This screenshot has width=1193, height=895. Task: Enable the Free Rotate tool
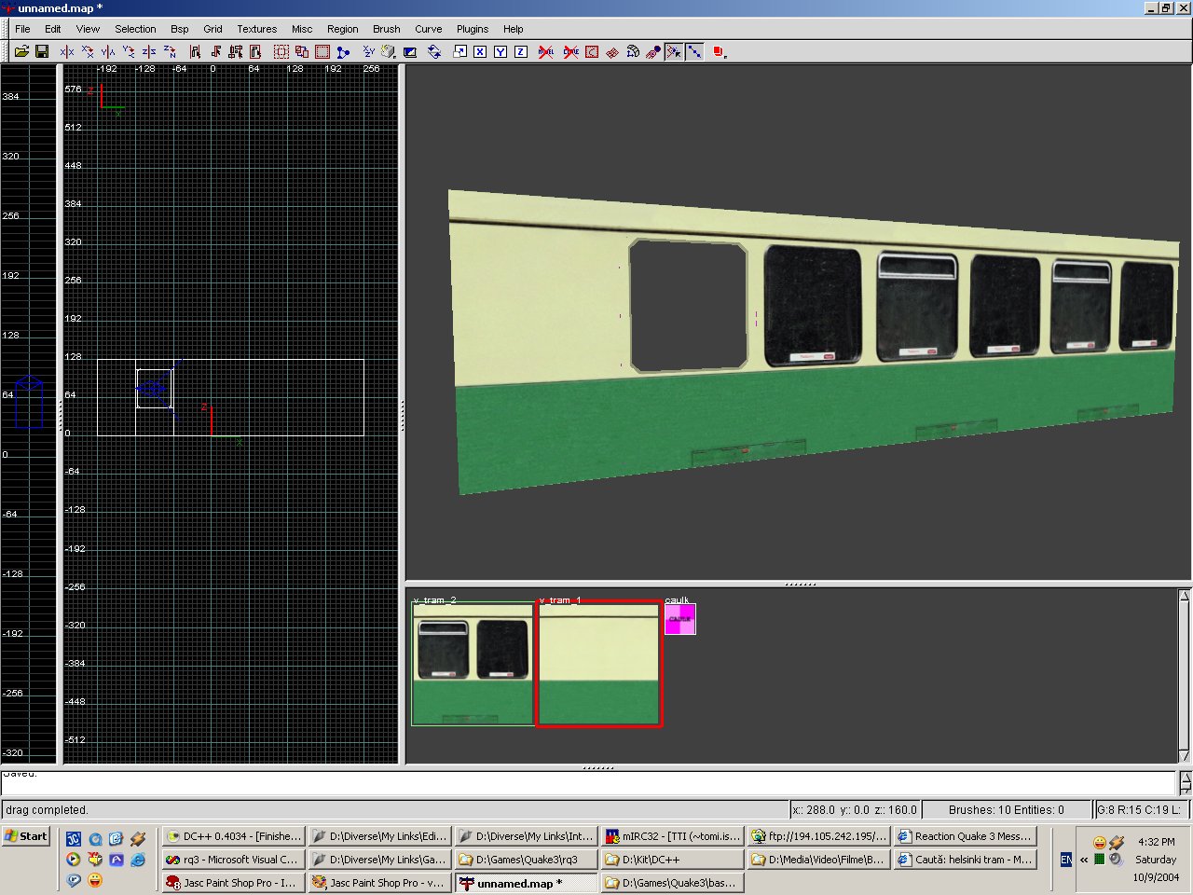click(x=434, y=52)
